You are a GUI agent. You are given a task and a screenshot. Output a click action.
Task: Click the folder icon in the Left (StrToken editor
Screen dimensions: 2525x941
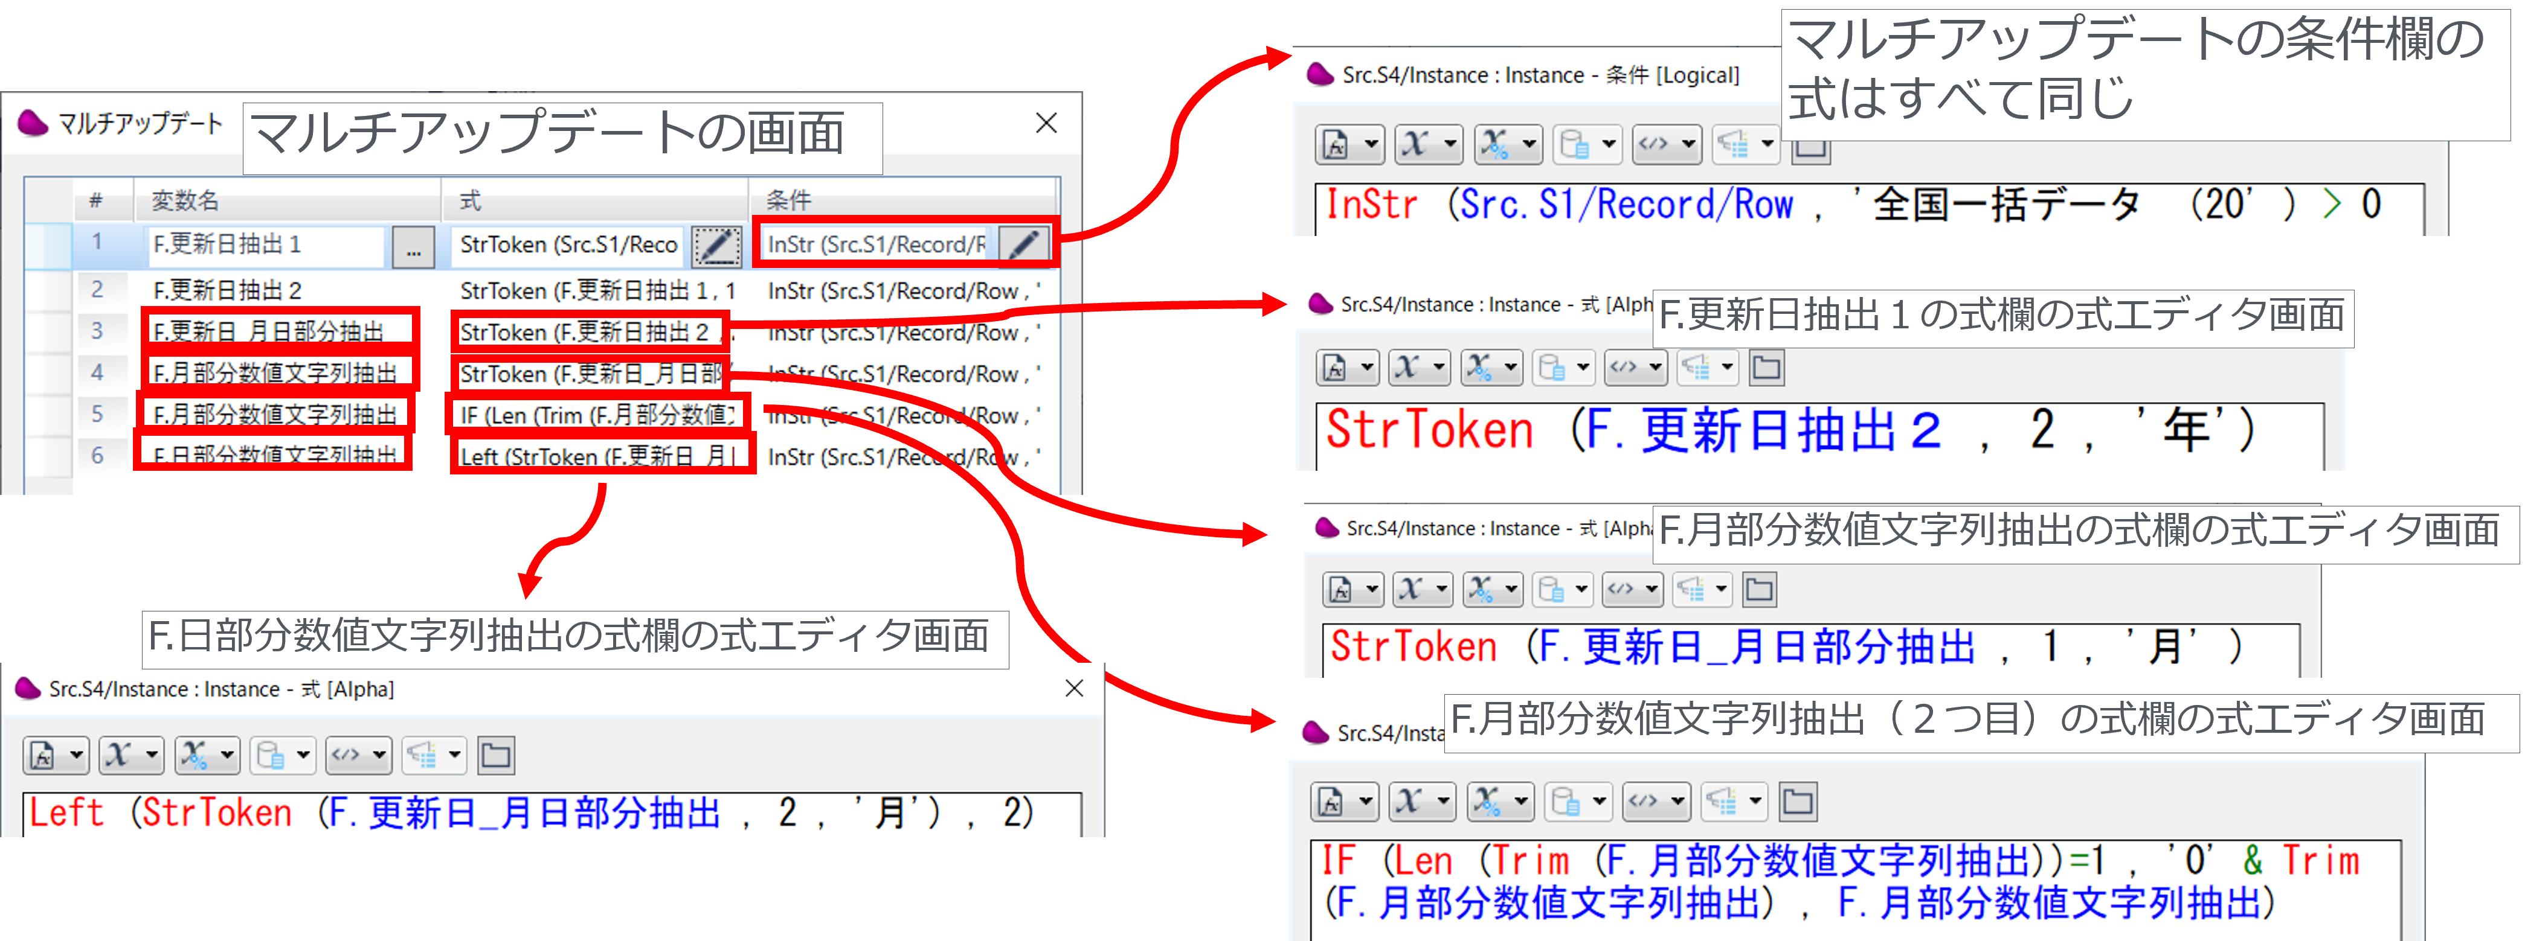(496, 755)
